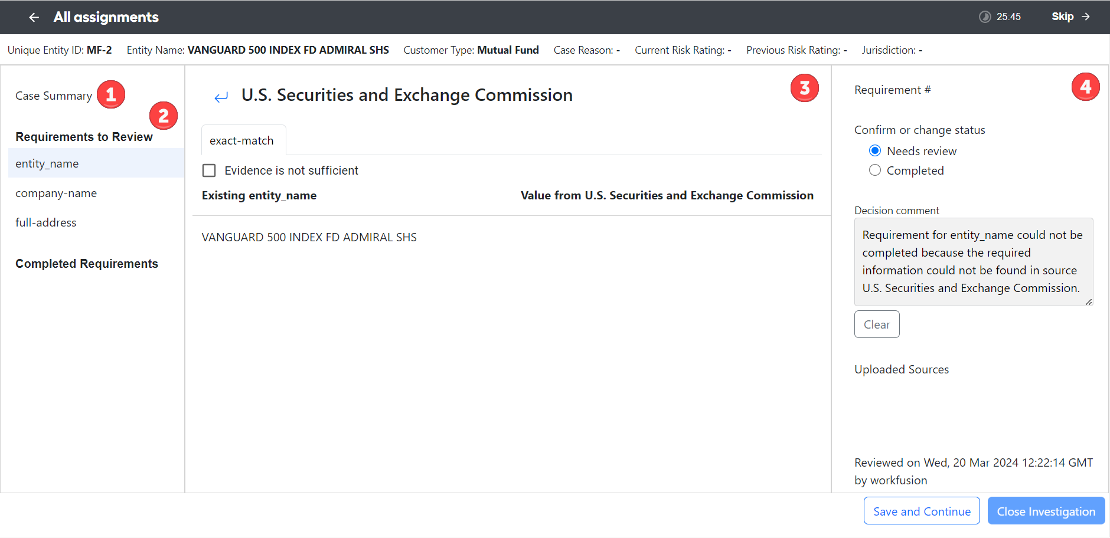Go back using the All assignments arrow

pyautogui.click(x=34, y=17)
